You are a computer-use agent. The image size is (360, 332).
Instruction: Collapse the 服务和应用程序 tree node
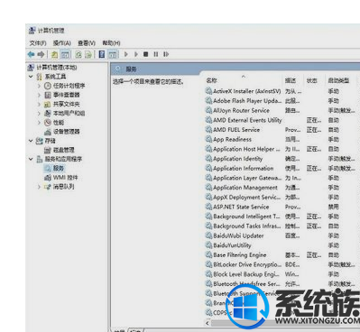click(x=31, y=159)
